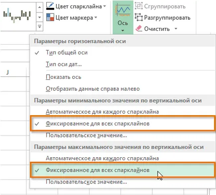Show the next row of sparkline styles
This screenshot has width=216, height=195.
pyautogui.click(x=39, y=17)
